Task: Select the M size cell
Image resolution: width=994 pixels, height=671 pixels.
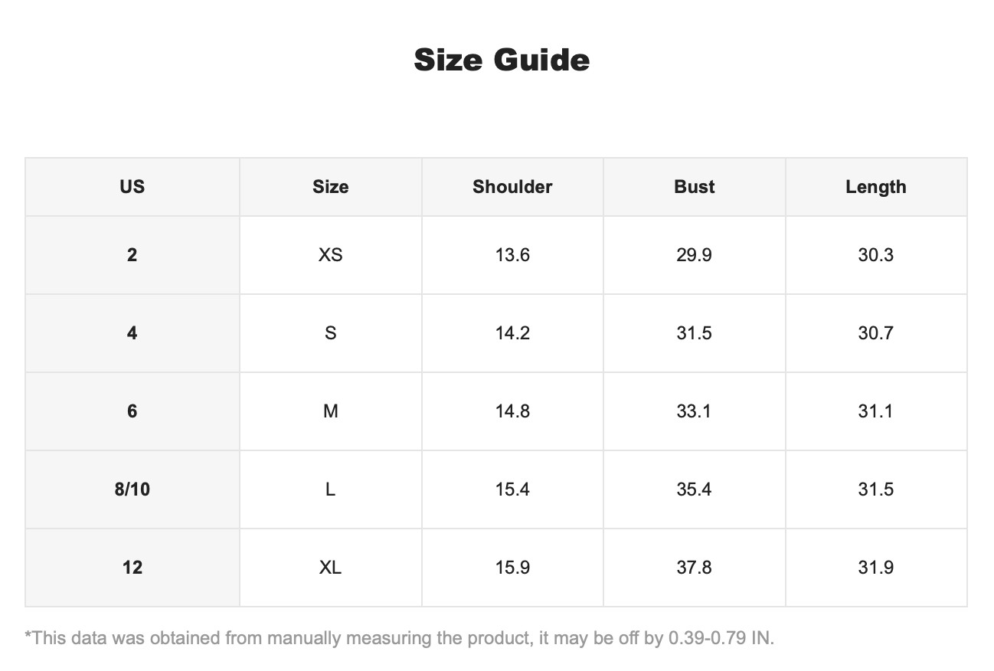Action: 331,411
